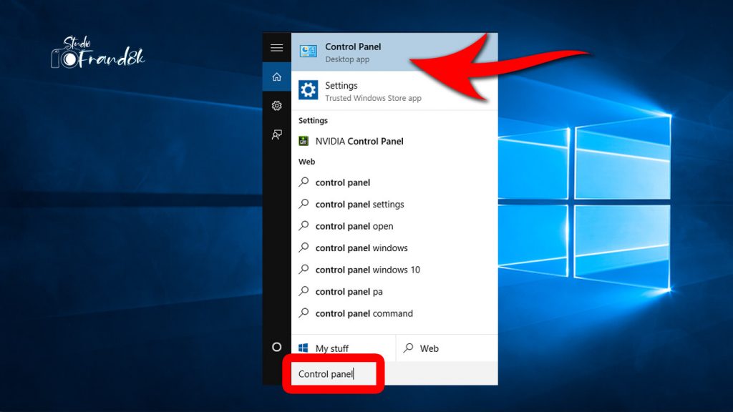Click the 'Control panel' search input box

pyautogui.click(x=334, y=373)
